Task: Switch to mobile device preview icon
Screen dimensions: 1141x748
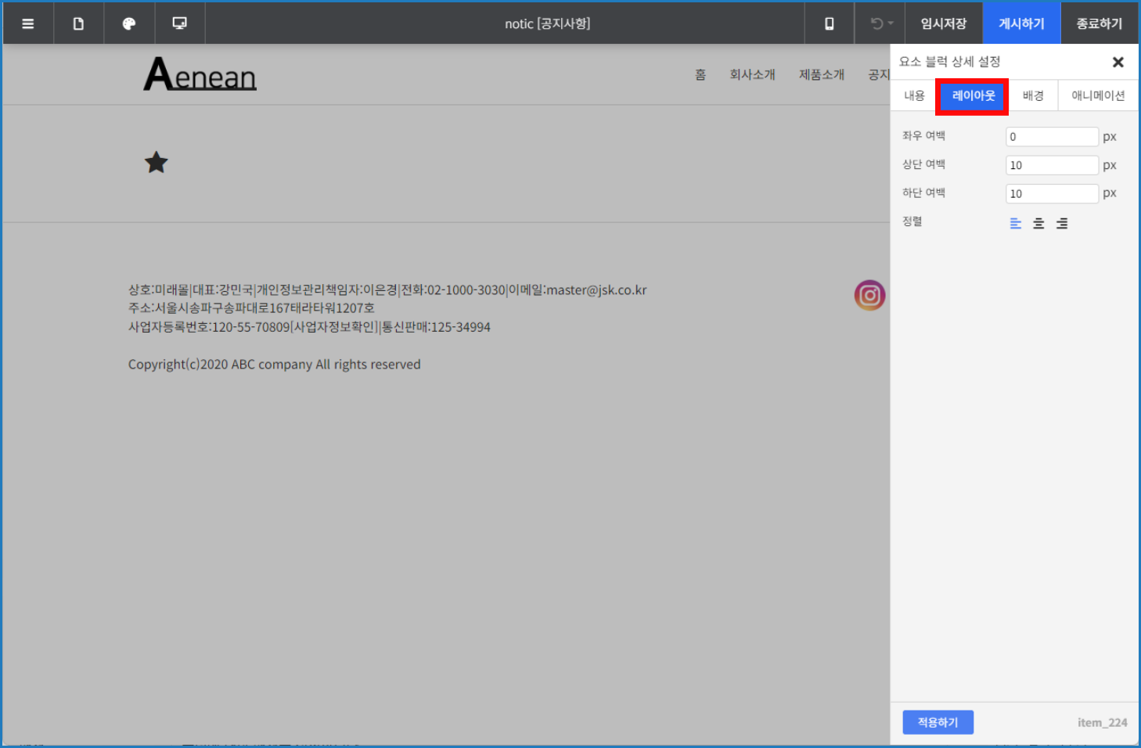Action: click(x=829, y=23)
